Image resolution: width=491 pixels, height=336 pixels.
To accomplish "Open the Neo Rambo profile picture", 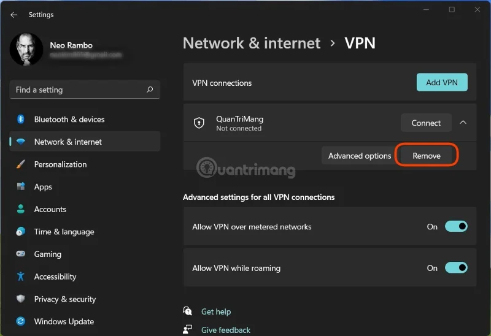I will pyautogui.click(x=26, y=49).
